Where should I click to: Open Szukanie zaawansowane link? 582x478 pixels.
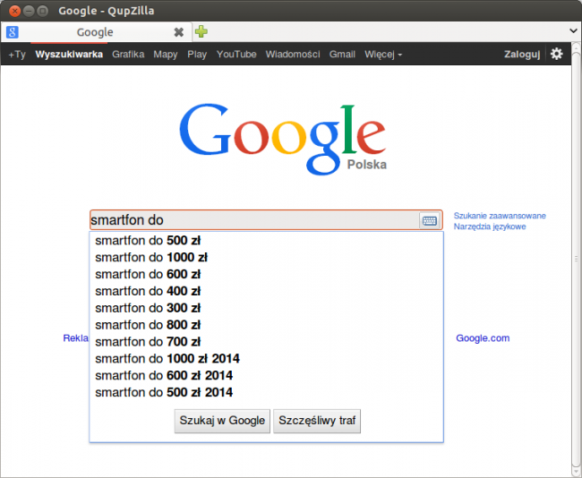tap(500, 216)
